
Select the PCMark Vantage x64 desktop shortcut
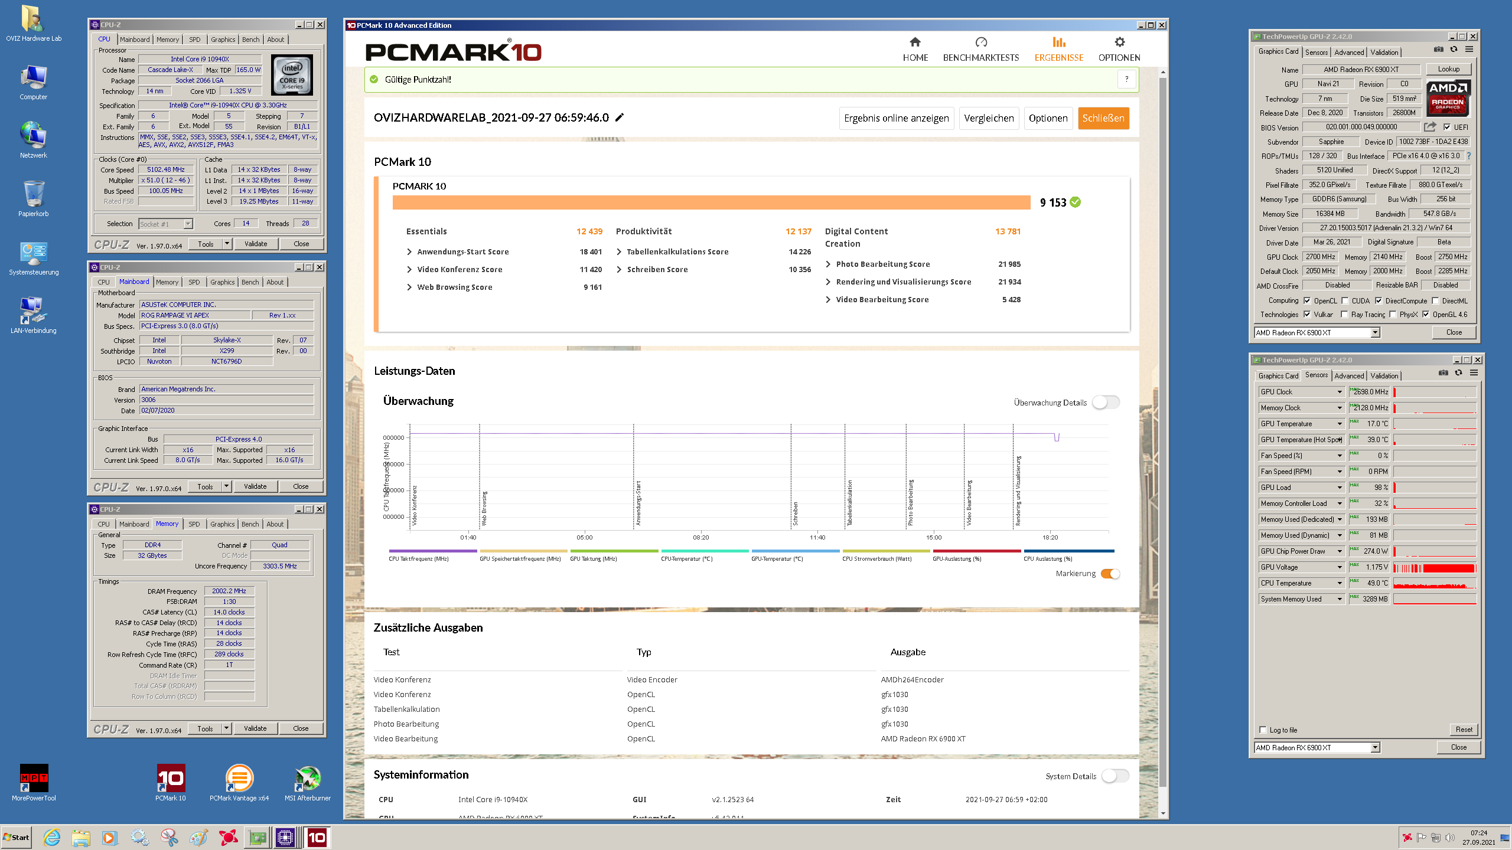coord(239,783)
